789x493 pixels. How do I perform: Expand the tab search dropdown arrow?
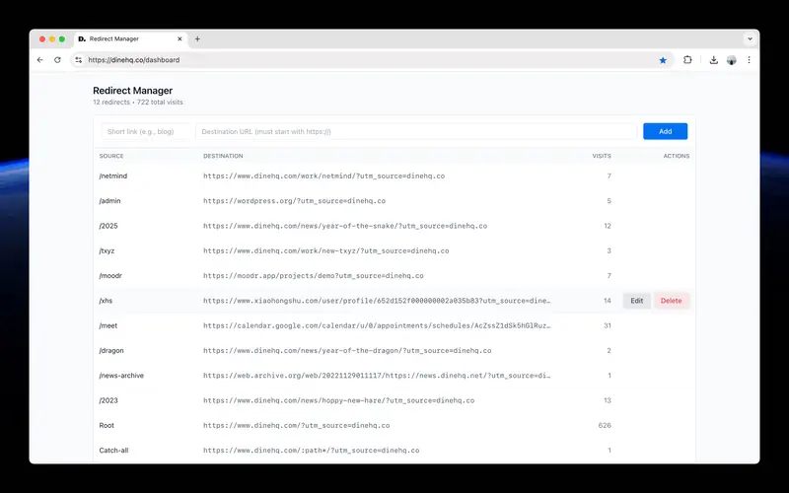coord(750,39)
